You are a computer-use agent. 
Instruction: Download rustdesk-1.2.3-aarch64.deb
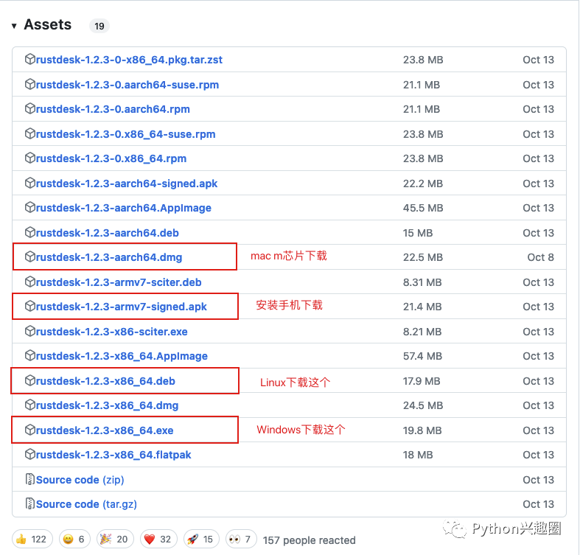108,233
